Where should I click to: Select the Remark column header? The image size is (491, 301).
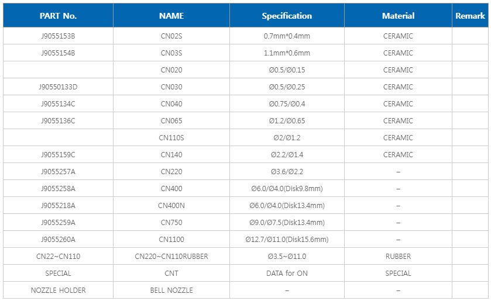(471, 16)
